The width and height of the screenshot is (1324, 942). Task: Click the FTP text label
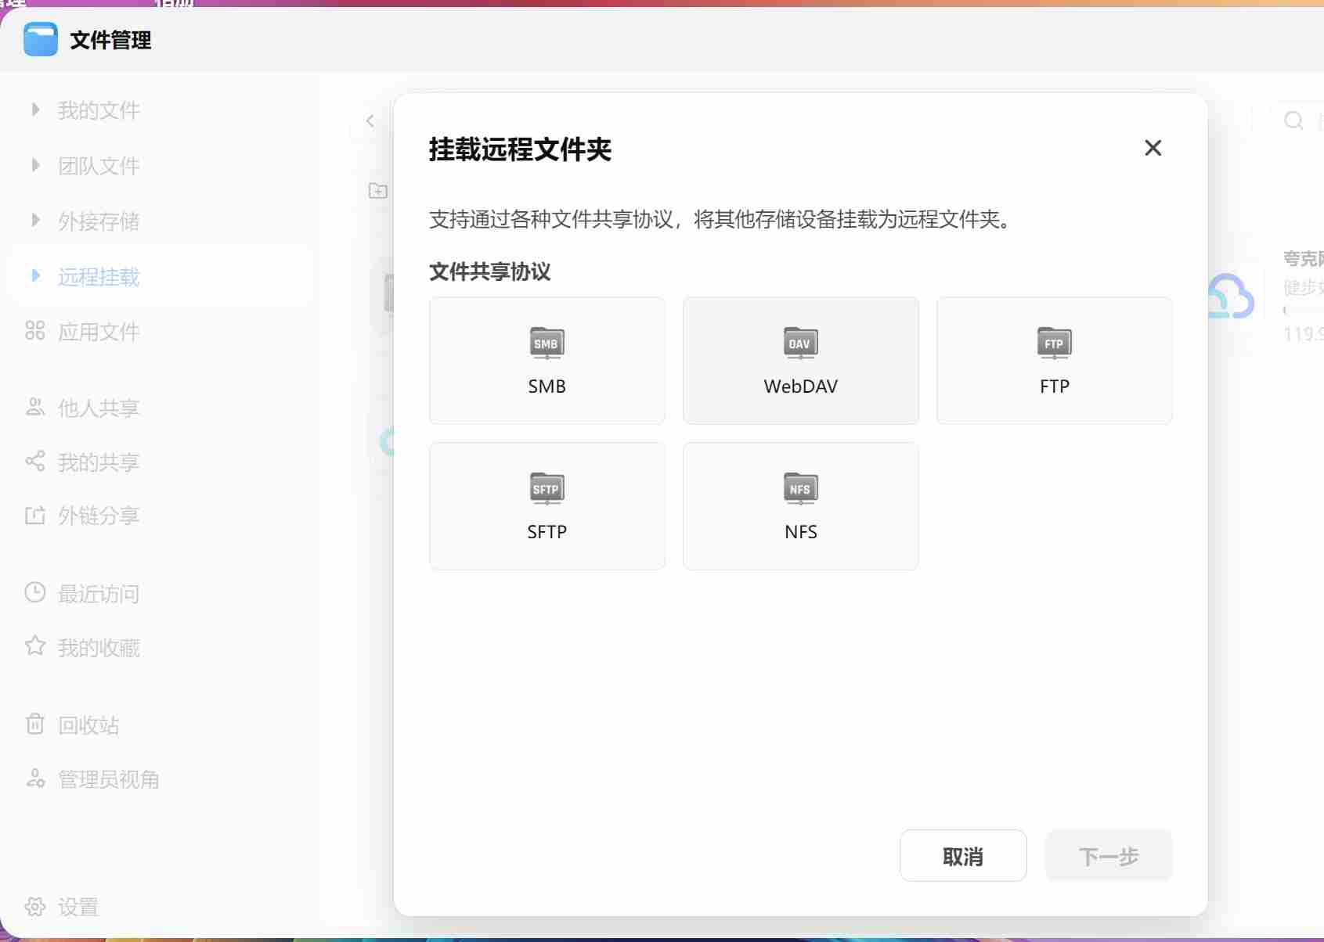(x=1054, y=387)
